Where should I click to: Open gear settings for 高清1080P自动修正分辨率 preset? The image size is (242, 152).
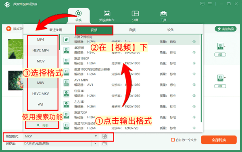pyautogui.click(x=194, y=74)
